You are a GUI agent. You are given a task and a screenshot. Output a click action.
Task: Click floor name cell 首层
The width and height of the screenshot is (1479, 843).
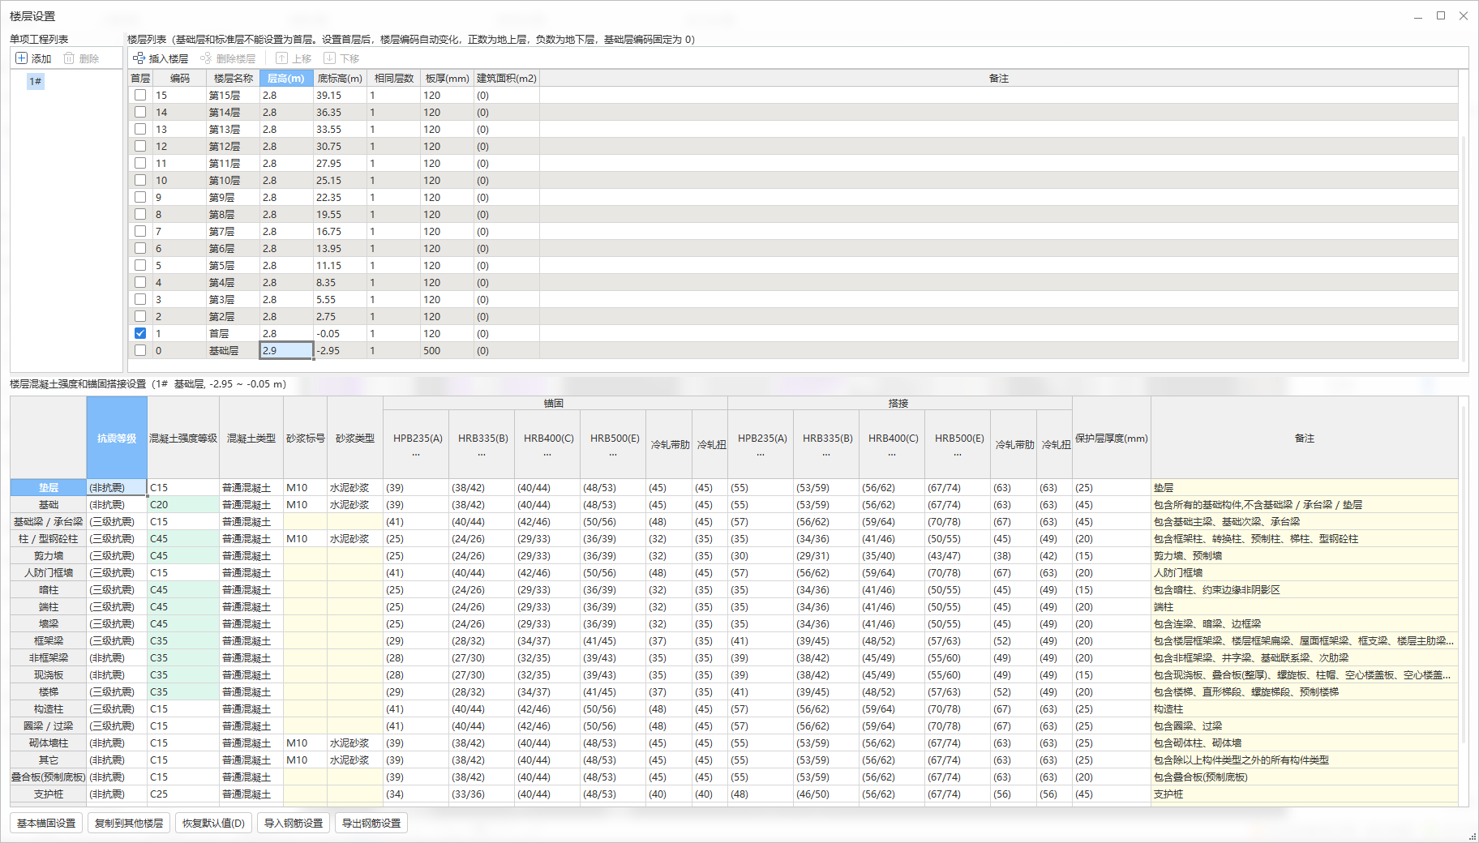(x=233, y=333)
